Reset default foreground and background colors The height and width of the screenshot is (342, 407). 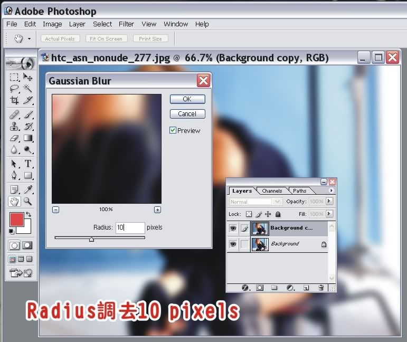[12, 232]
